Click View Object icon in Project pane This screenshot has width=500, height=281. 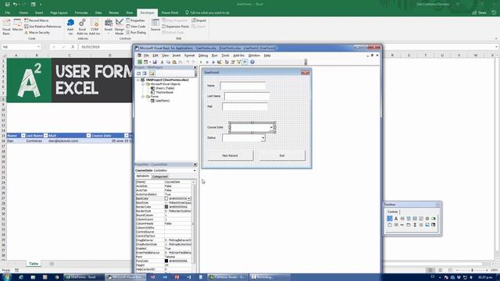pos(145,73)
